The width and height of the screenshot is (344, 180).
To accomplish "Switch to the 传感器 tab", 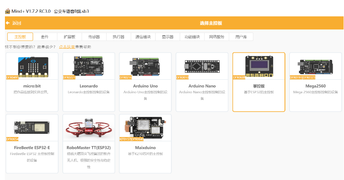I will (x=94, y=37).
